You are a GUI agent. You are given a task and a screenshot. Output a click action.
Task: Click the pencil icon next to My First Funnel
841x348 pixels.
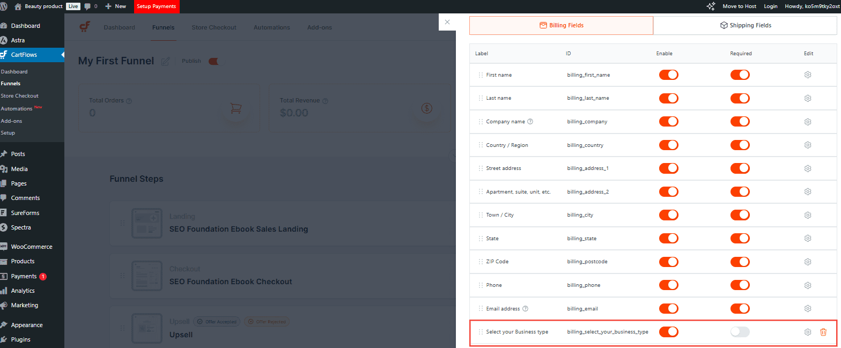[x=165, y=62]
